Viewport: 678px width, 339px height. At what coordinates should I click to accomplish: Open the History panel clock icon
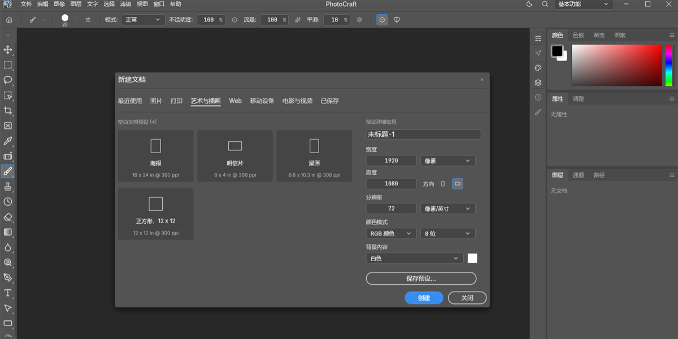tap(538, 98)
